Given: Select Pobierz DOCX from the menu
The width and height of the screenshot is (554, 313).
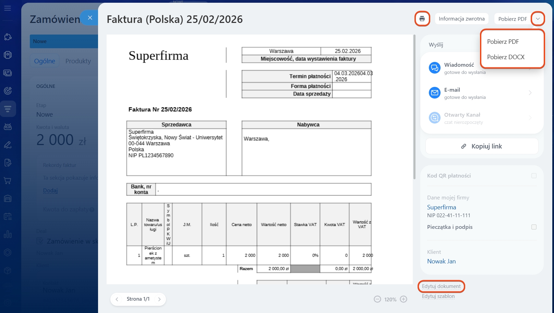Looking at the screenshot, I should 506,57.
